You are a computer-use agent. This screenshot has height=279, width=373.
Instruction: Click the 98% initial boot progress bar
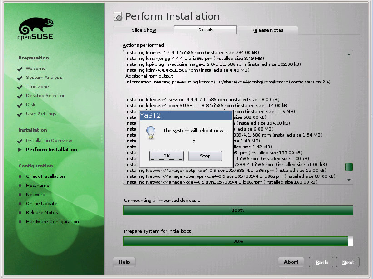(238, 241)
